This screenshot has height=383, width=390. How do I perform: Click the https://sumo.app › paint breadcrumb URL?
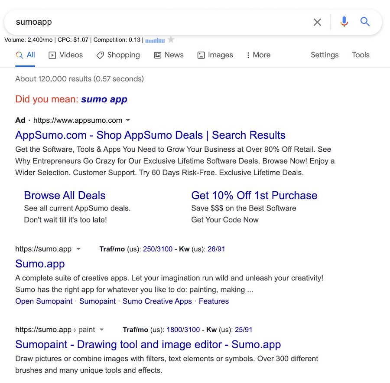pyautogui.click(x=55, y=330)
